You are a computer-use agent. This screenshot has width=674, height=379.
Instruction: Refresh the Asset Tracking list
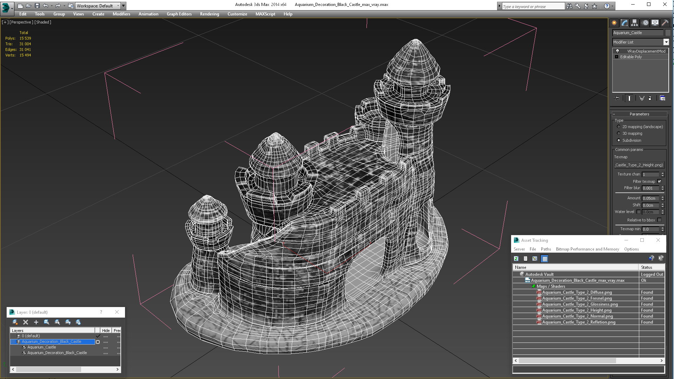[516, 259]
